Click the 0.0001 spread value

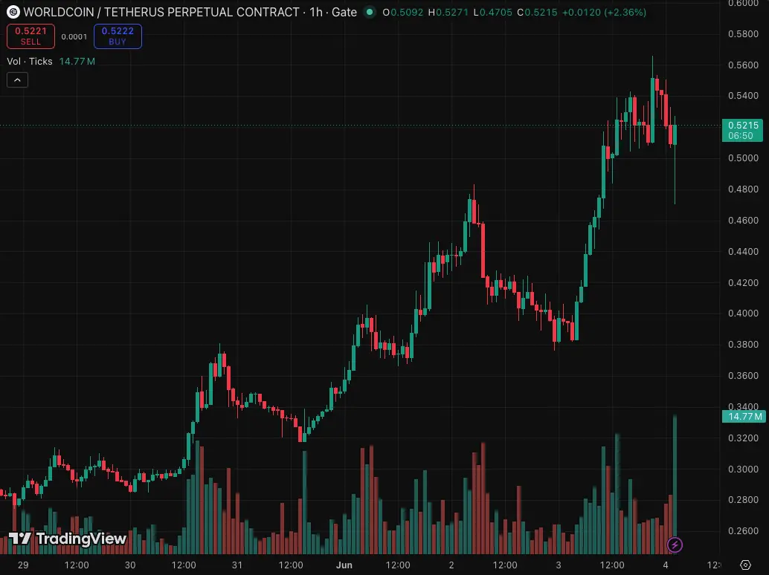coord(74,36)
